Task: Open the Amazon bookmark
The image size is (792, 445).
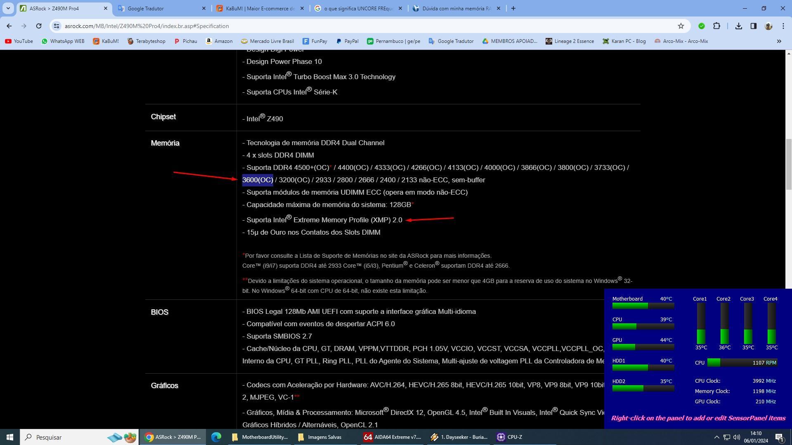Action: (219, 41)
